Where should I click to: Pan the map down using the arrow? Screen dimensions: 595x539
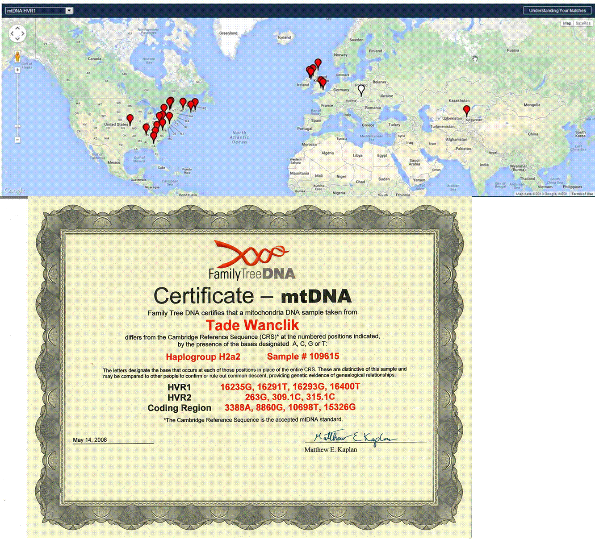(17, 39)
